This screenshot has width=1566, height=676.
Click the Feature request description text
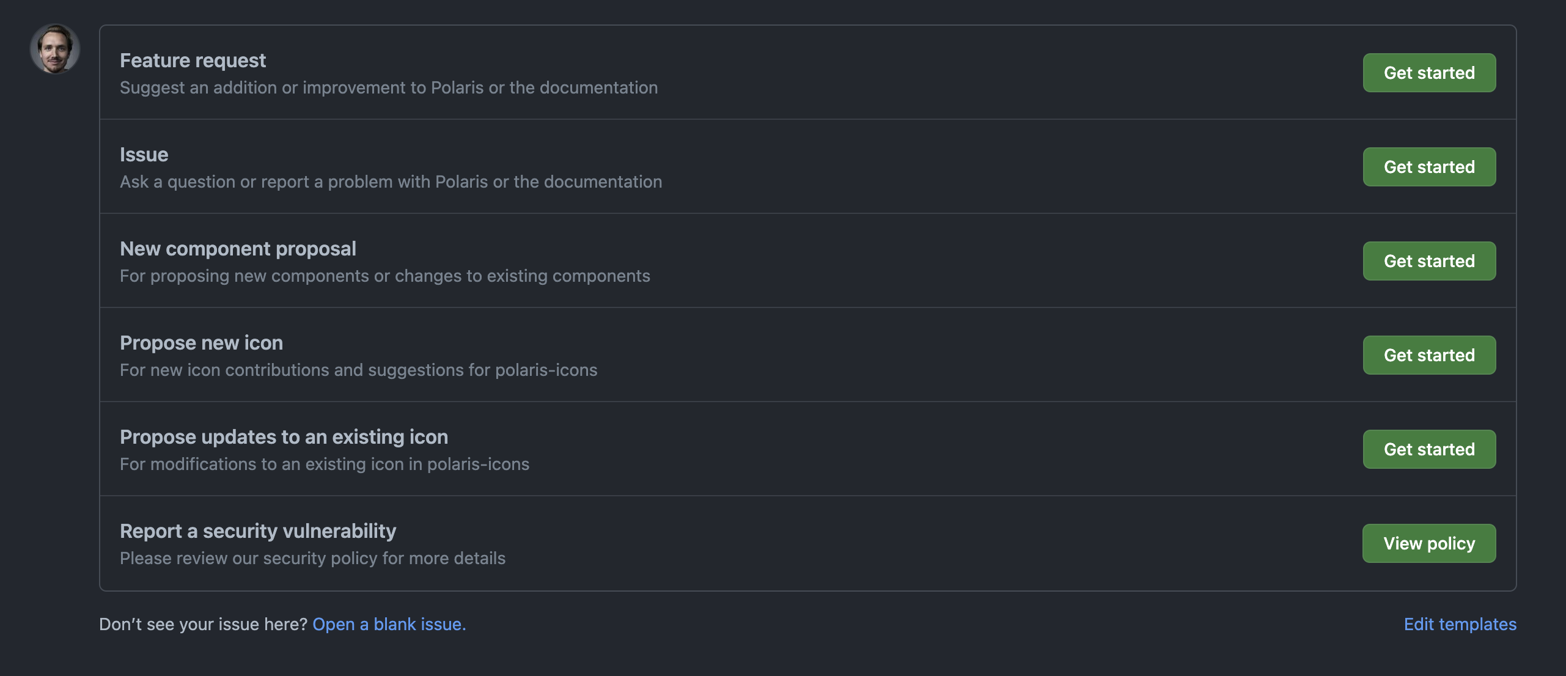tap(389, 87)
